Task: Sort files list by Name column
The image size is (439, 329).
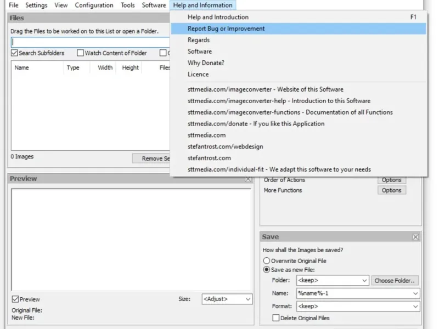Action: 37,67
